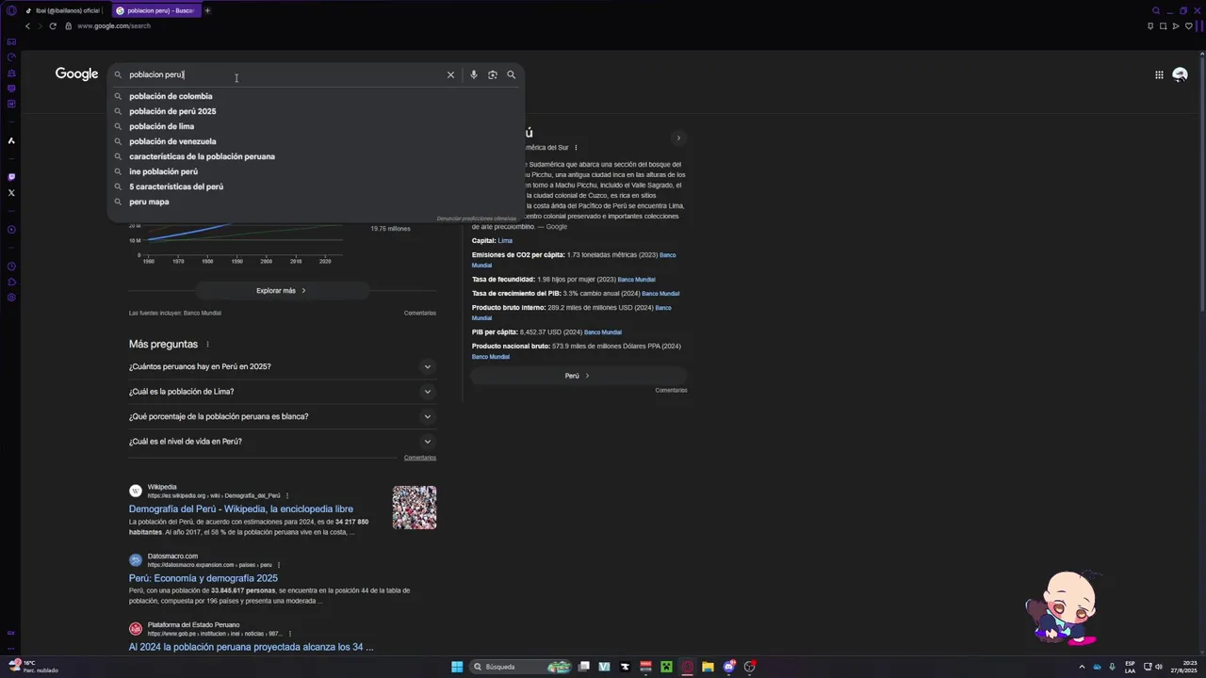The height and width of the screenshot is (678, 1206).
Task: Open the pinboard pin icon in toolbar
Action: click(1150, 25)
